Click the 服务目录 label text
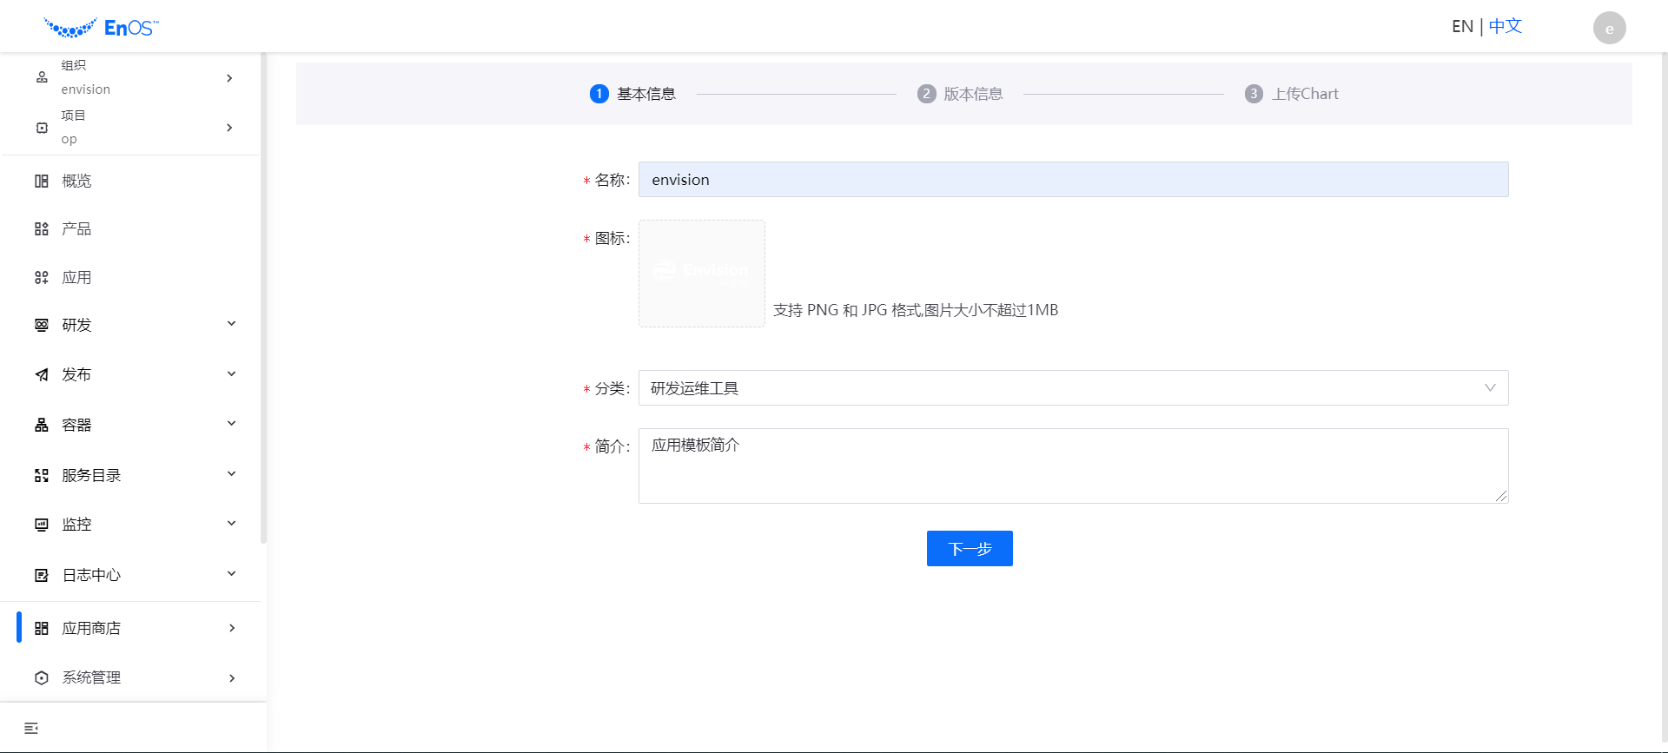Image resolution: width=1668 pixels, height=753 pixels. coord(91,475)
